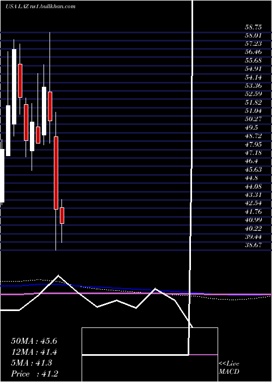
Task: Click the 55.68 price axis label
Action: pos(253,61)
